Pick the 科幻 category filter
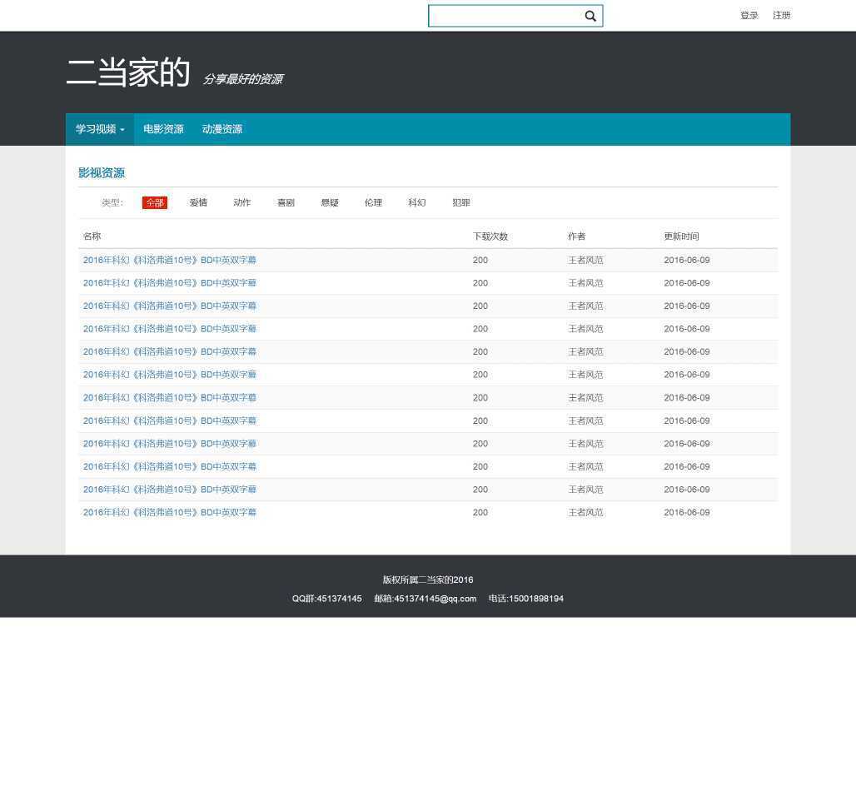856x796 pixels. (x=417, y=202)
